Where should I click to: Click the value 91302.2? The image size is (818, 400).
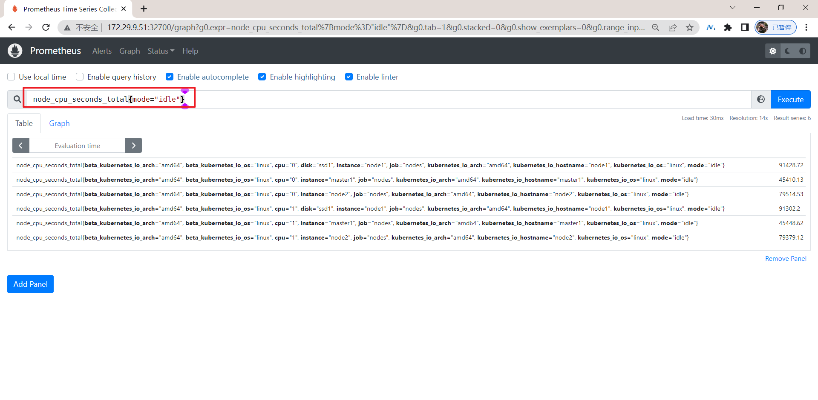(789, 209)
